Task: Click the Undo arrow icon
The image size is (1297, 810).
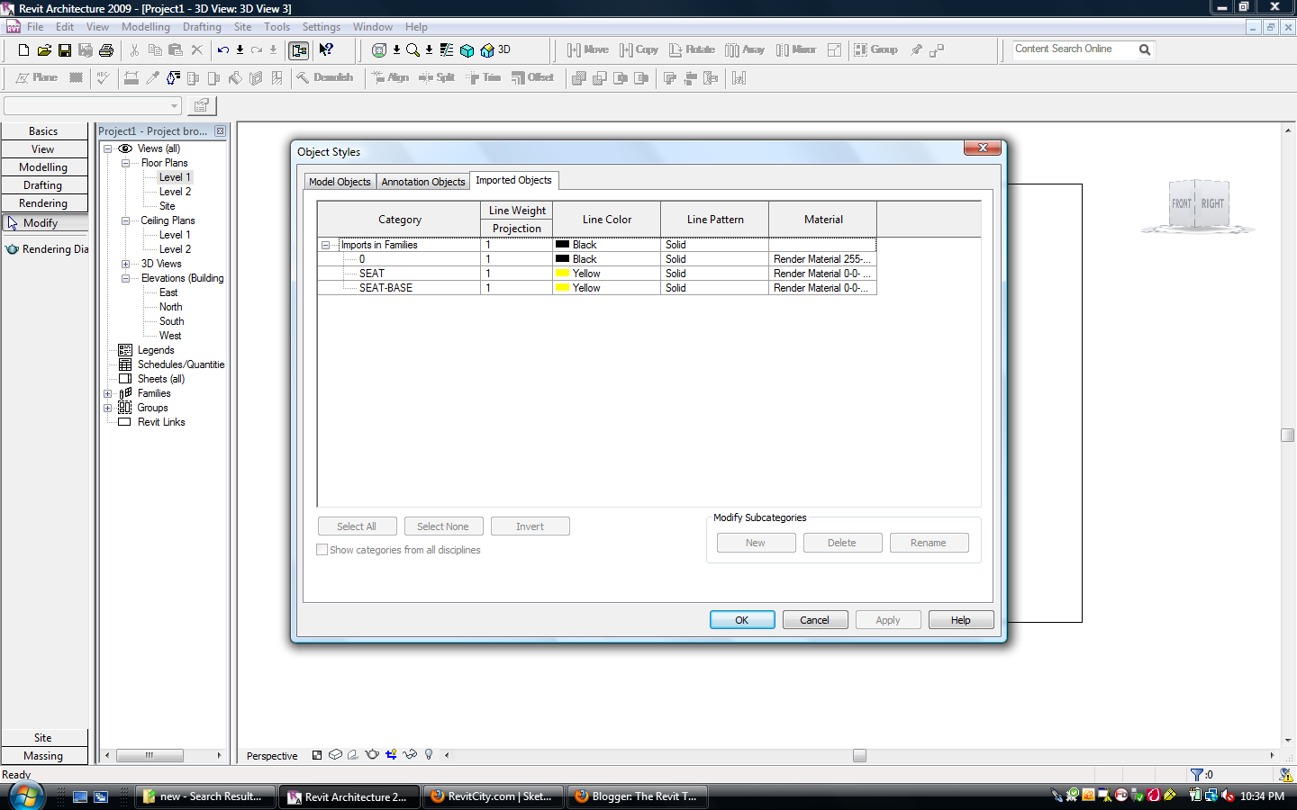Action: 223,50
